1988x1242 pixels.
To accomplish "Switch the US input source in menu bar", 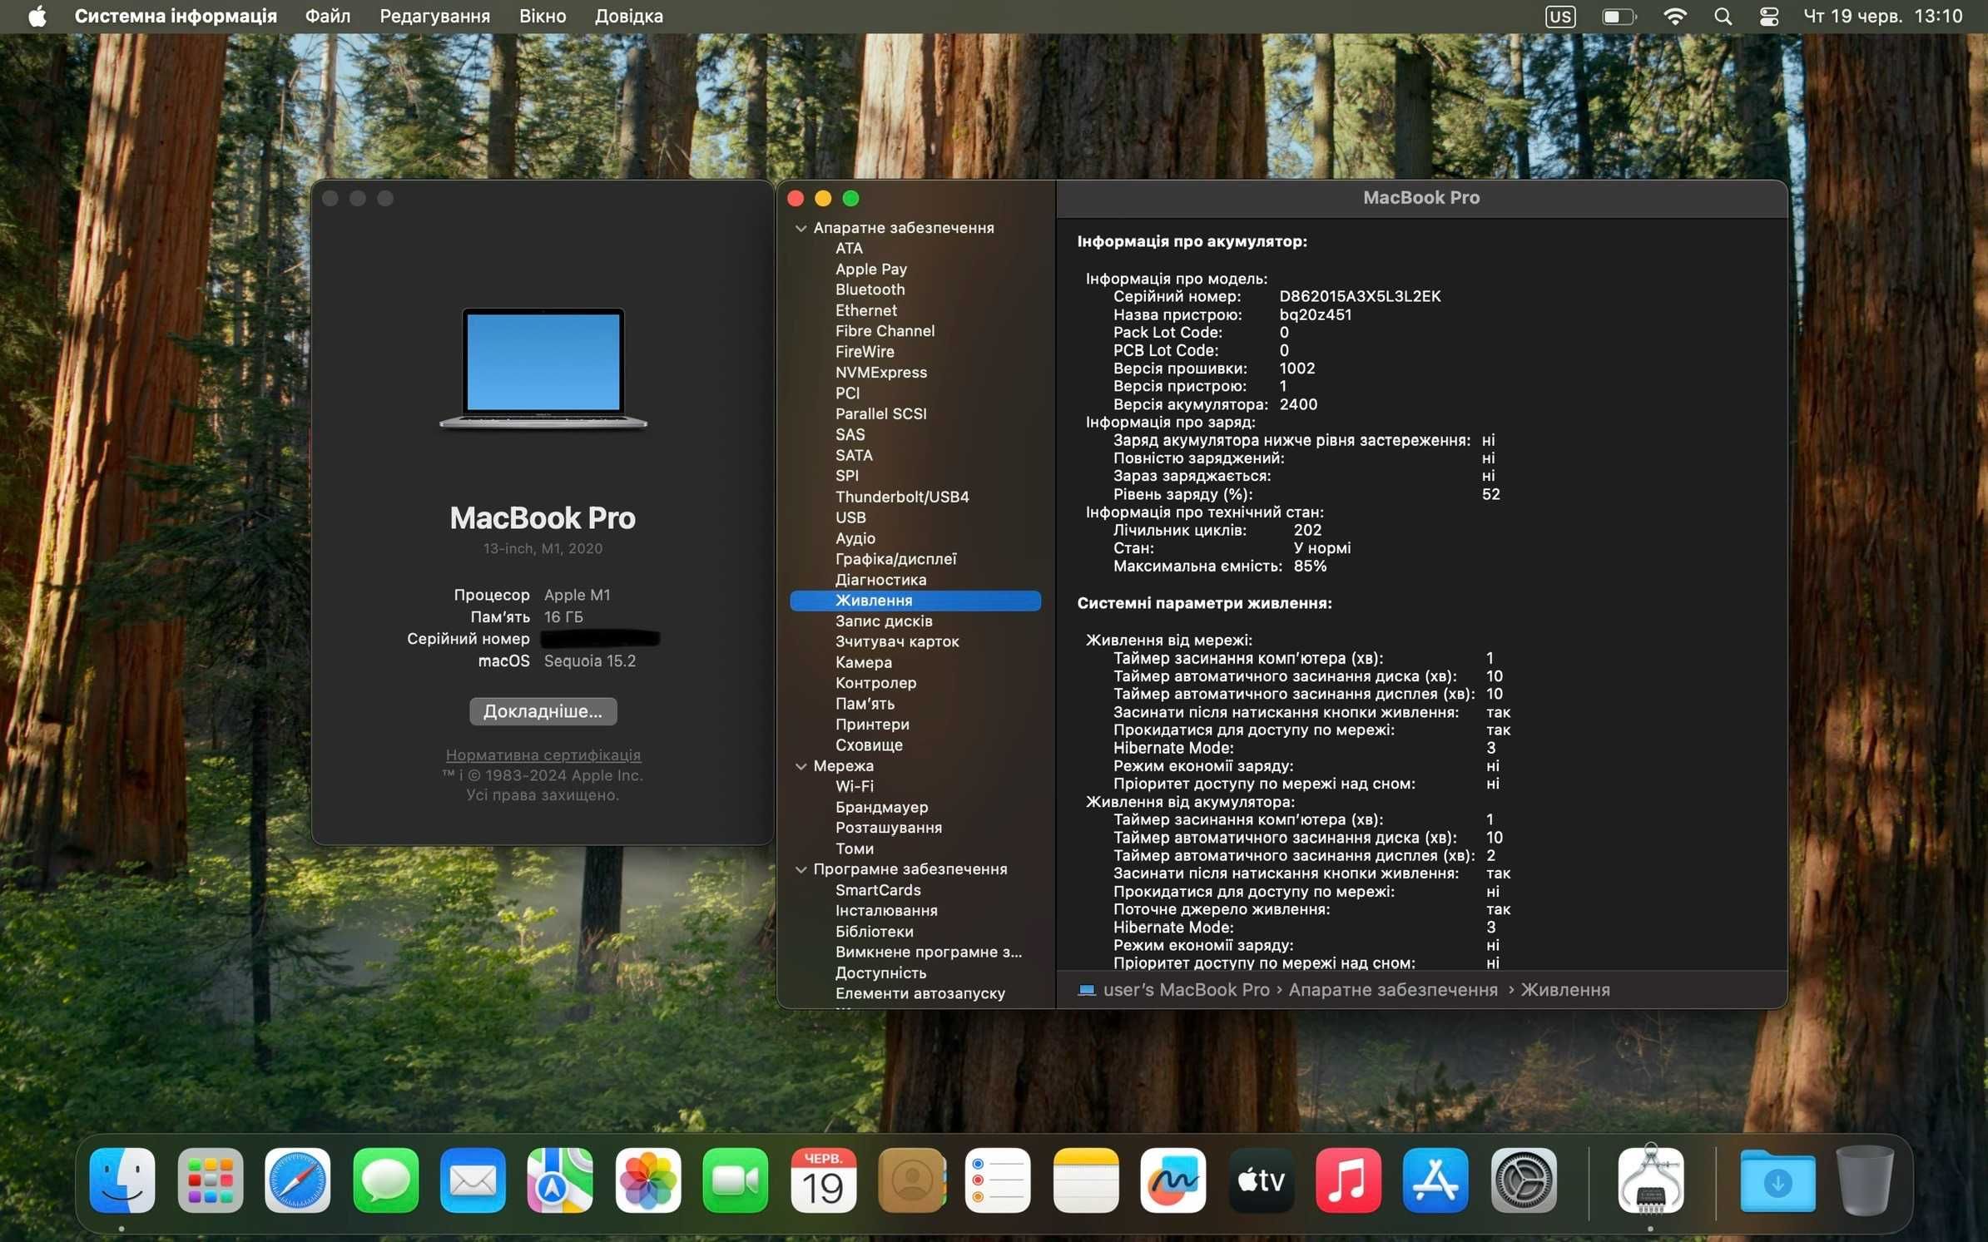I will (x=1560, y=16).
